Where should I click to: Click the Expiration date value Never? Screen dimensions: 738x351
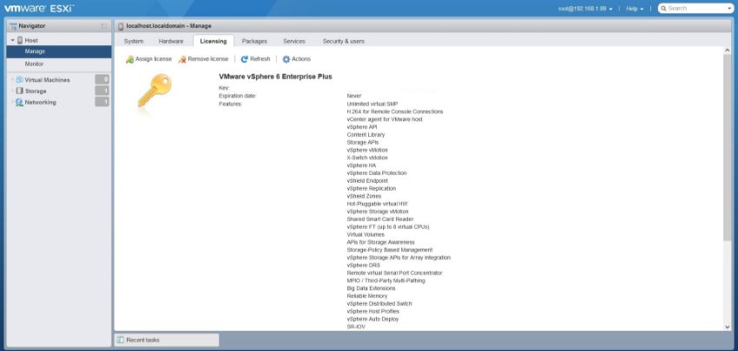pyautogui.click(x=354, y=96)
